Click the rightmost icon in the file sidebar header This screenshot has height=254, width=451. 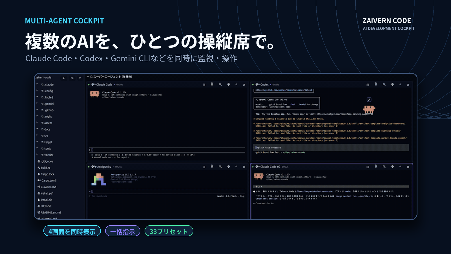coord(80,78)
